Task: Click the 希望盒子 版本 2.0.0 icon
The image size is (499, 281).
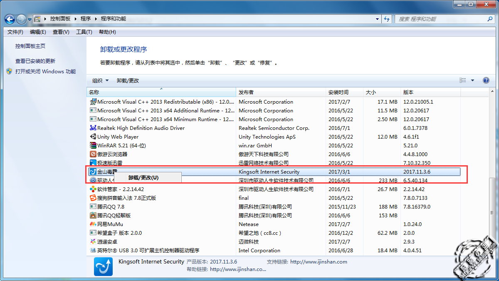Action: pyautogui.click(x=93, y=233)
